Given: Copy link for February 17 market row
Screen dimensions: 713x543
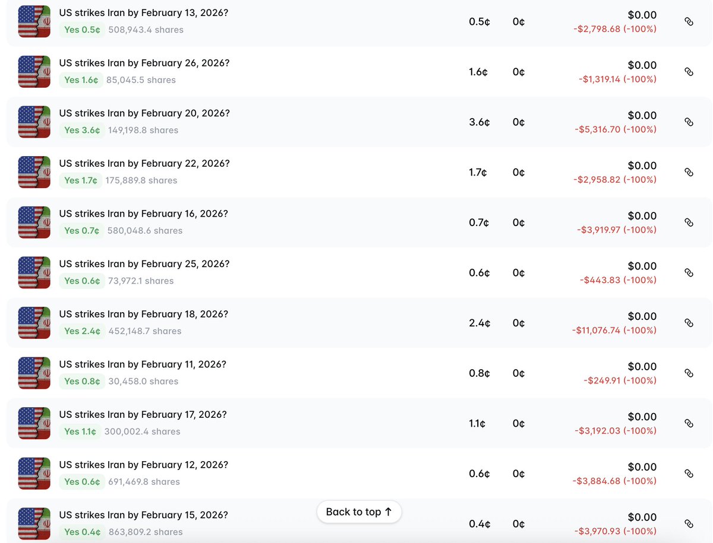Looking at the screenshot, I should tap(689, 423).
